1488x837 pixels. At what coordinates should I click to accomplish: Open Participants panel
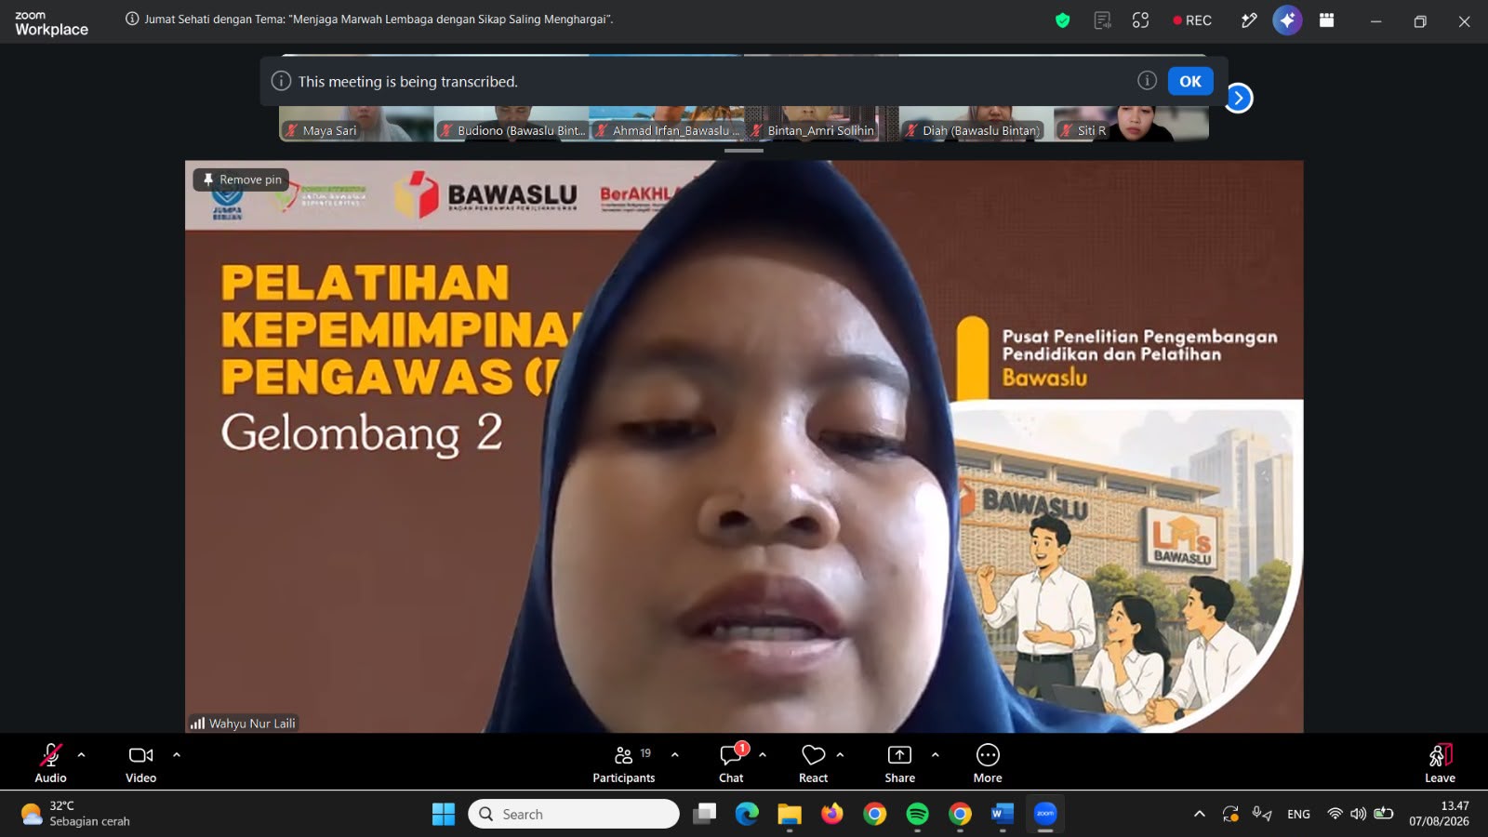tap(624, 763)
